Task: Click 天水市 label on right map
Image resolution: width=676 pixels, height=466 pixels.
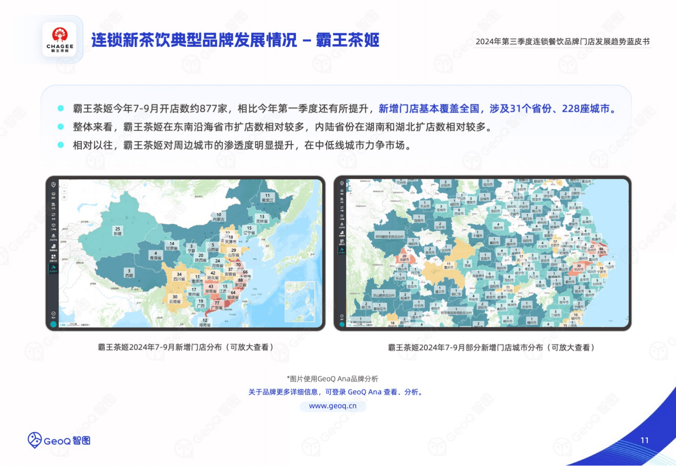Action: pyautogui.click(x=425, y=204)
